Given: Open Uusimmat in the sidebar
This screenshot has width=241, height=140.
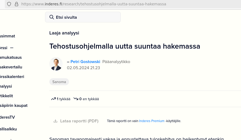Looking at the screenshot, I should 7,36.
